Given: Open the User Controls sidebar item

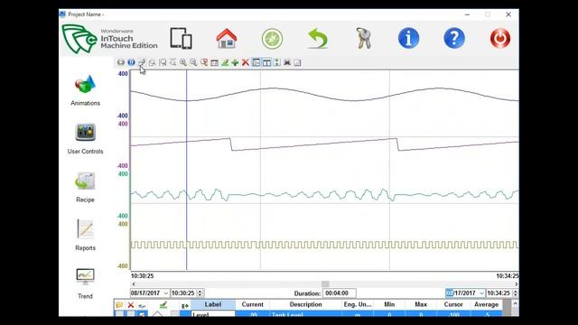Looking at the screenshot, I should 85,139.
